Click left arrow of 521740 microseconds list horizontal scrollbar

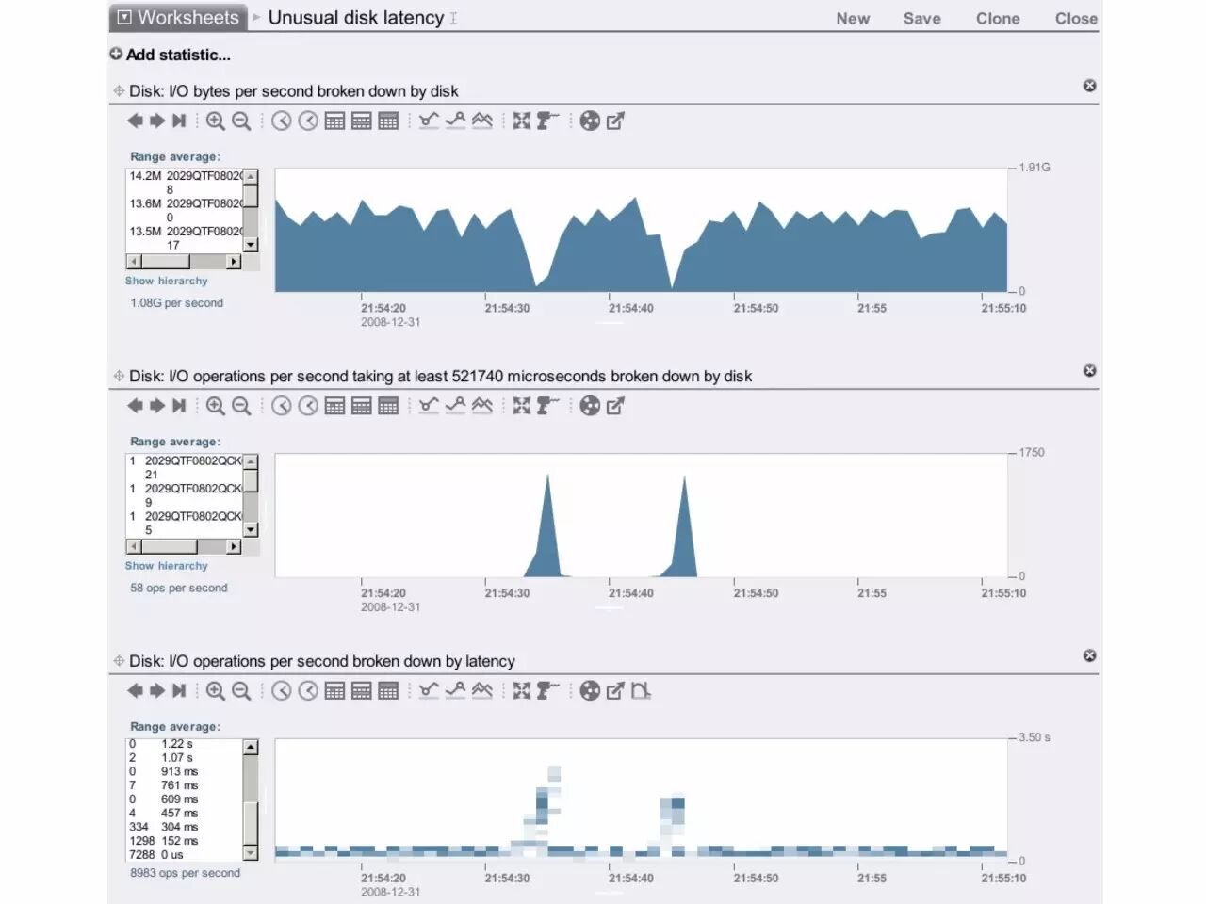click(x=134, y=546)
